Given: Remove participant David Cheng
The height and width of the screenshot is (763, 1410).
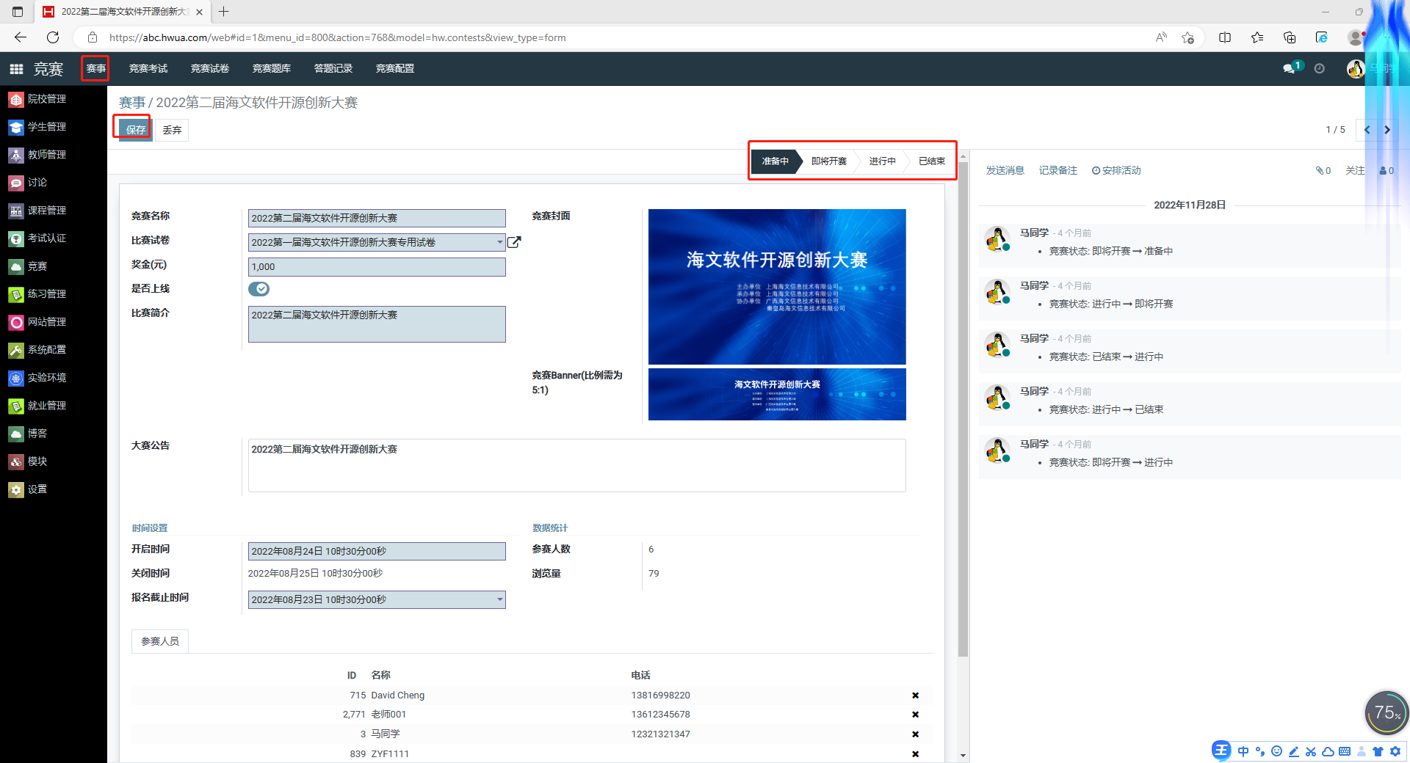Looking at the screenshot, I should point(915,696).
